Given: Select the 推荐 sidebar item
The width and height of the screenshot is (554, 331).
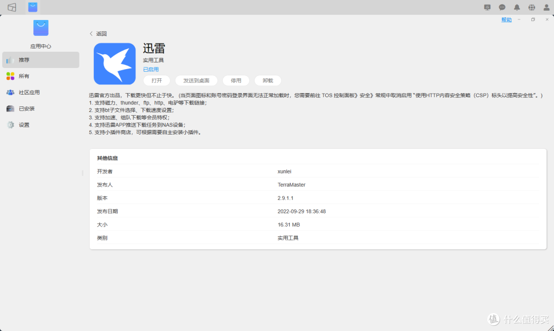Looking at the screenshot, I should pos(41,60).
